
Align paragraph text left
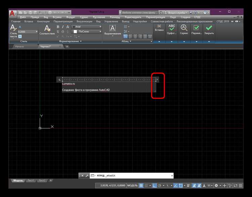tap(130, 37)
